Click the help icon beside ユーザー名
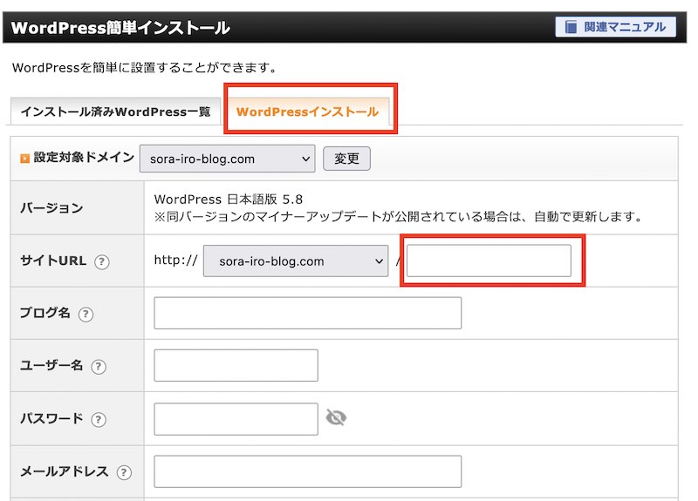The height and width of the screenshot is (501, 698). tap(99, 367)
